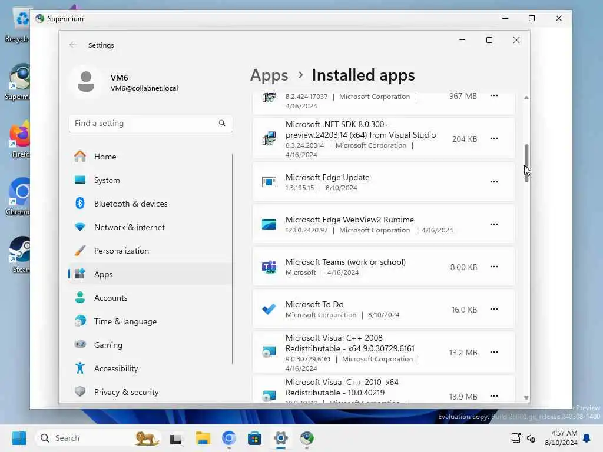Click Network wifi icon in sidebar
Screen dimensions: 603x452
click(x=80, y=227)
